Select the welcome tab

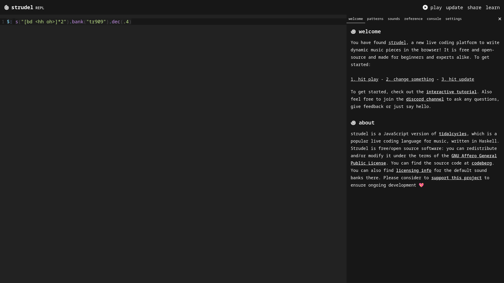click(355, 19)
